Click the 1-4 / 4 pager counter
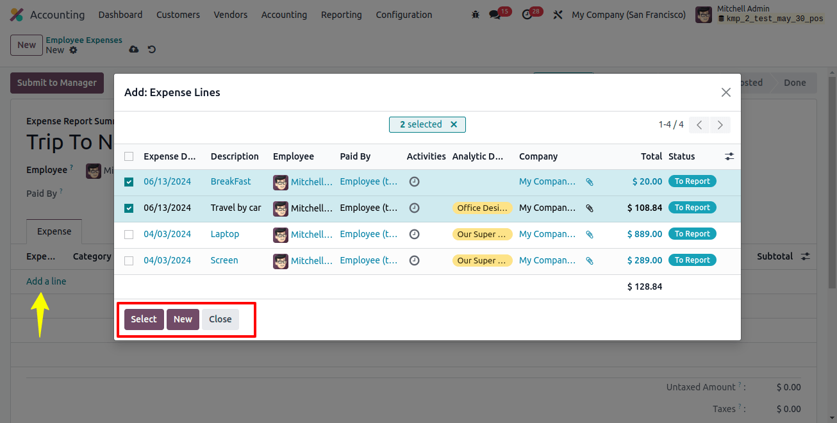Image resolution: width=837 pixels, height=423 pixels. (671, 124)
